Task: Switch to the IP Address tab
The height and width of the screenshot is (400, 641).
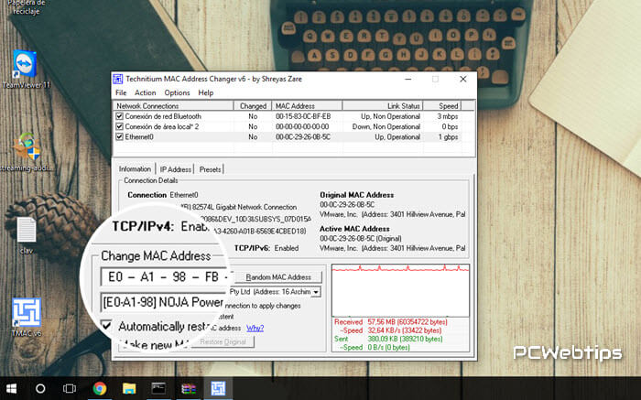Action: point(176,169)
